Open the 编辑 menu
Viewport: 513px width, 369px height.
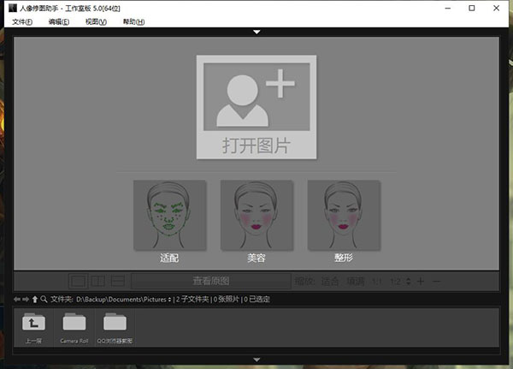click(59, 22)
